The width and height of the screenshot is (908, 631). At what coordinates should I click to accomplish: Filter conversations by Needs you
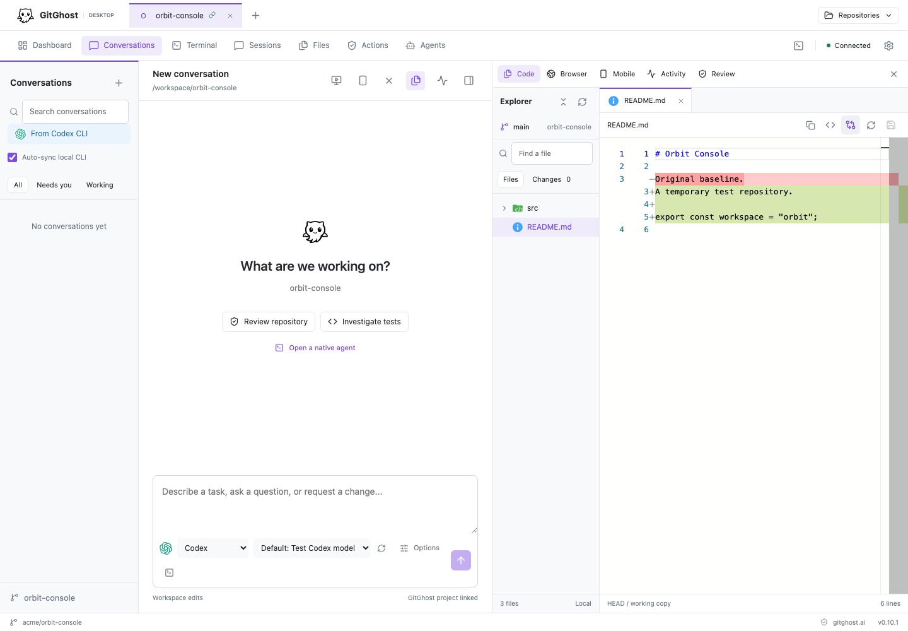click(x=54, y=185)
